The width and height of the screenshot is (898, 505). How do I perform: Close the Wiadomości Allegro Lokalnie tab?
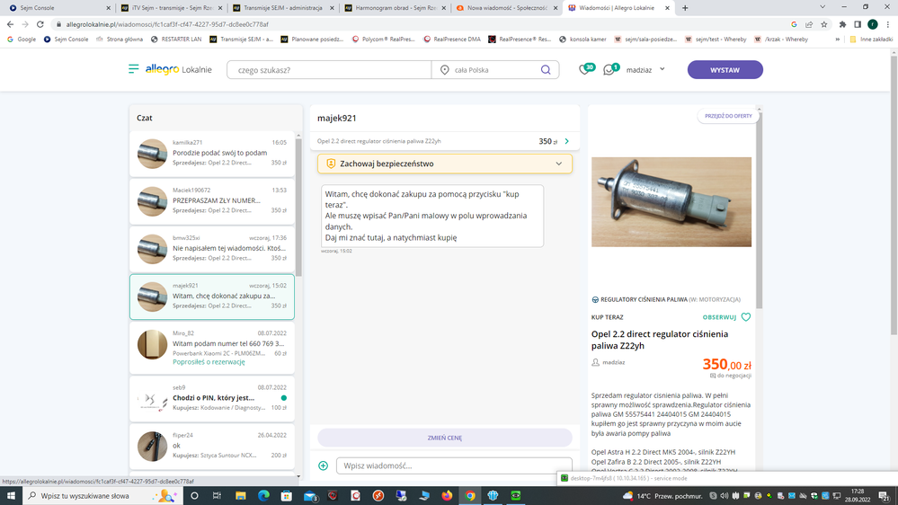tap(667, 8)
